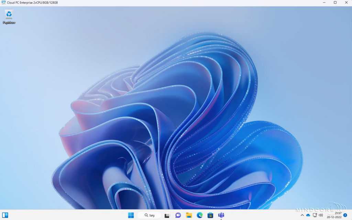Open the network status icon in tray
This screenshot has width=352, height=220.
pos(315,216)
